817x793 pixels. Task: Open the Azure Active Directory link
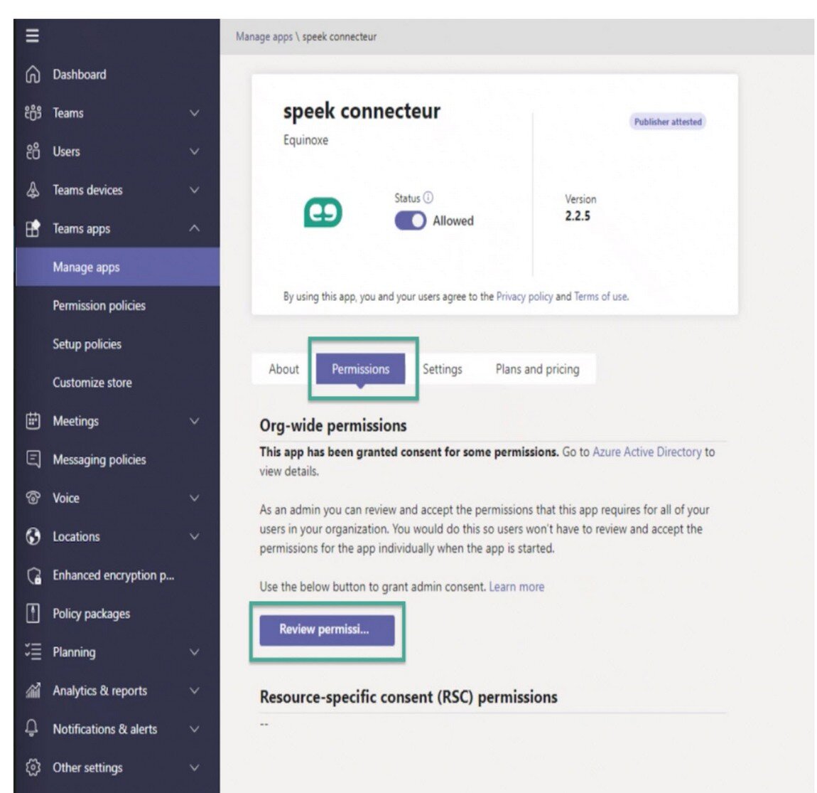(647, 452)
